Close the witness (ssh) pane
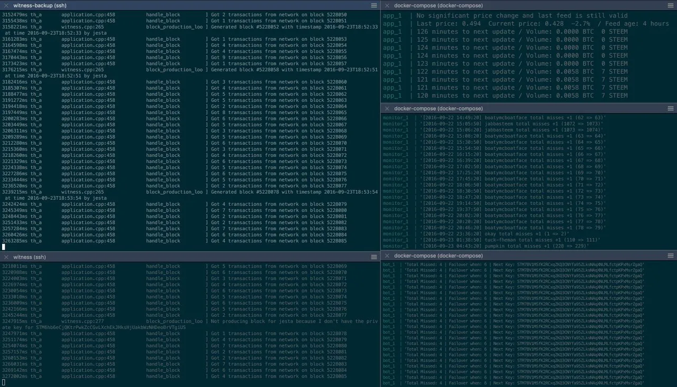 click(x=6, y=257)
